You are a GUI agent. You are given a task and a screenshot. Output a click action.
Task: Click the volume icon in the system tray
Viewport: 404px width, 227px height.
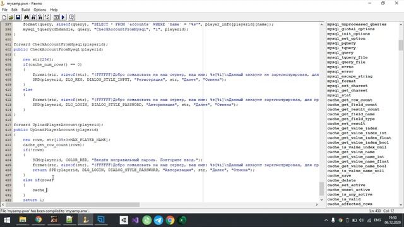tap(361, 220)
